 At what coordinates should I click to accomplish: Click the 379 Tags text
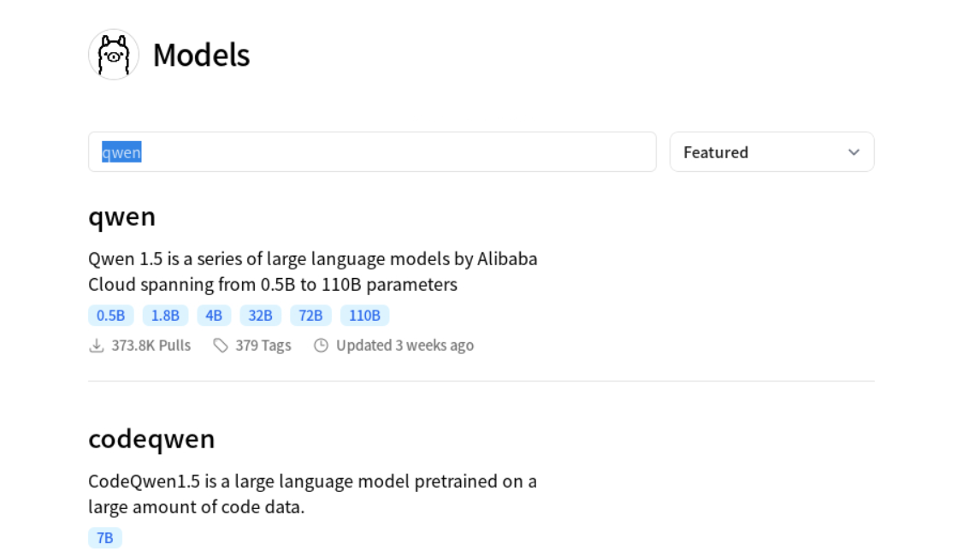[x=263, y=346]
